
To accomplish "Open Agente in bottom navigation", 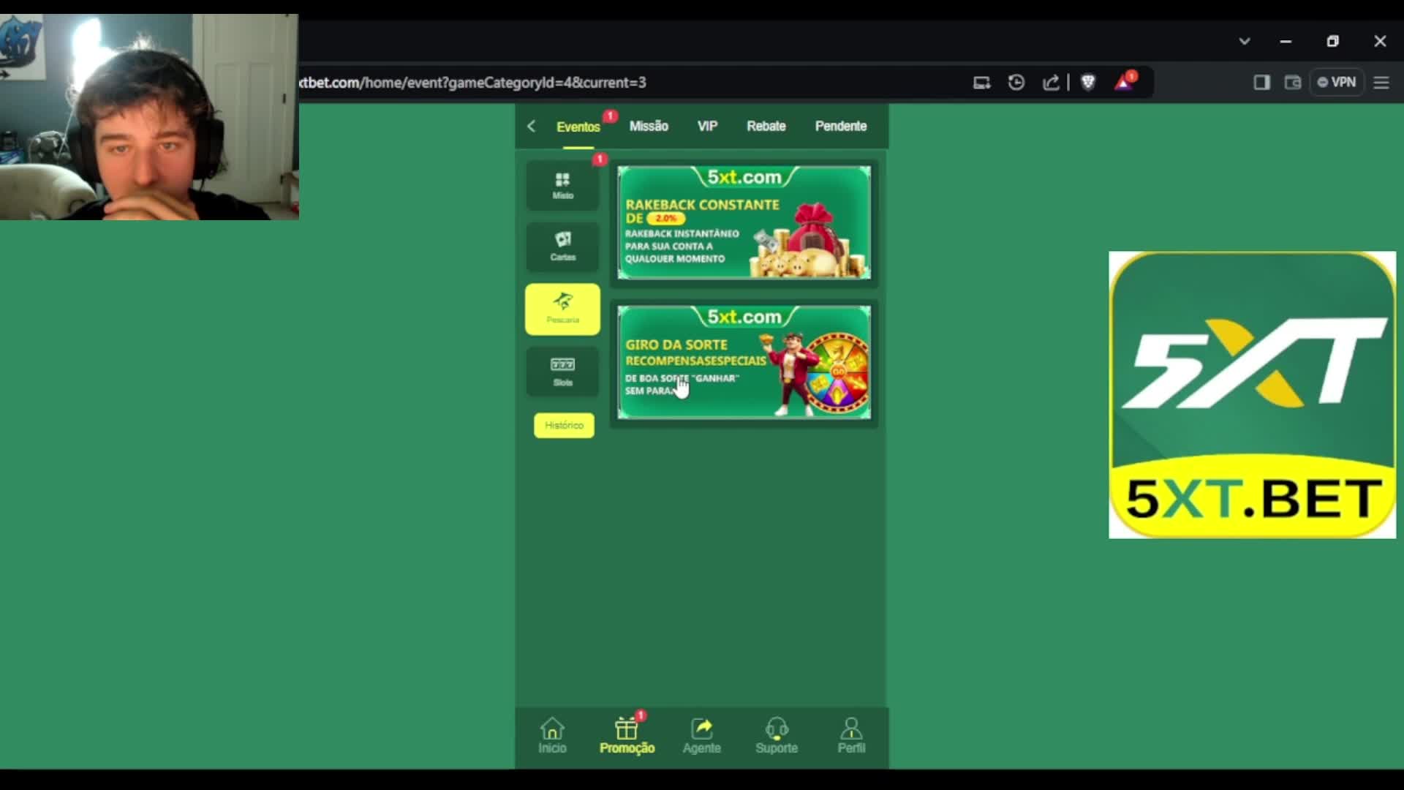I will pos(701,736).
